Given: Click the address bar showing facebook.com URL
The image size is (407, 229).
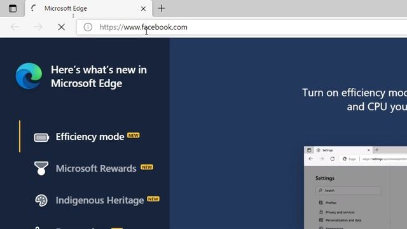Looking at the screenshot, I should [242, 27].
